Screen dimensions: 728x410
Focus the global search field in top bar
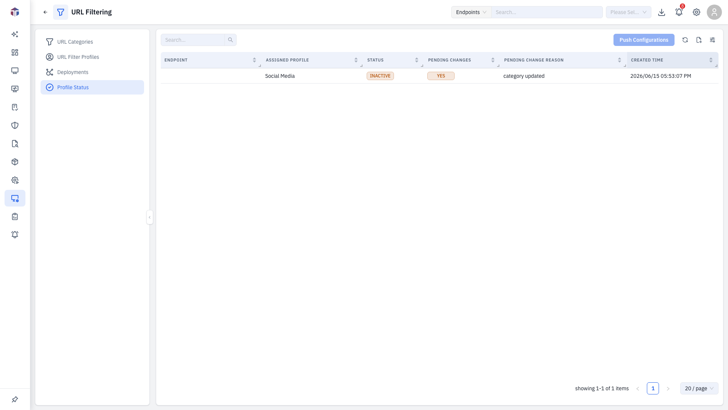pos(547,12)
